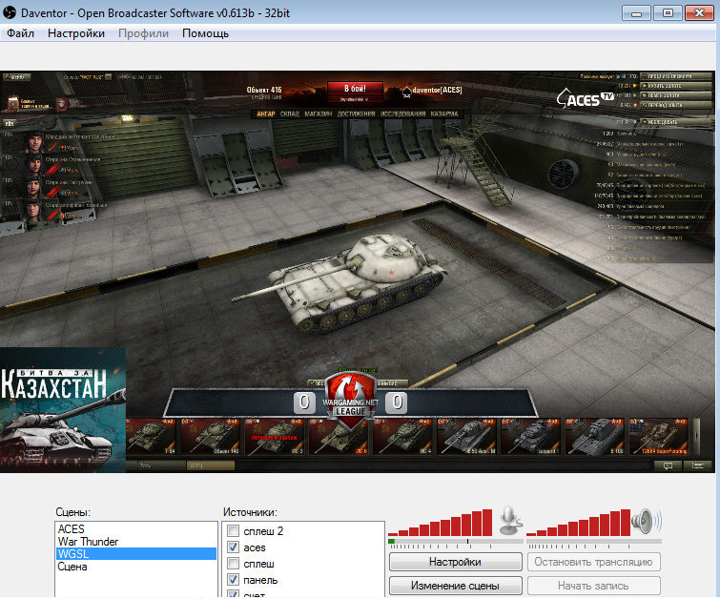Click the Продлить премиум button

click(676, 76)
